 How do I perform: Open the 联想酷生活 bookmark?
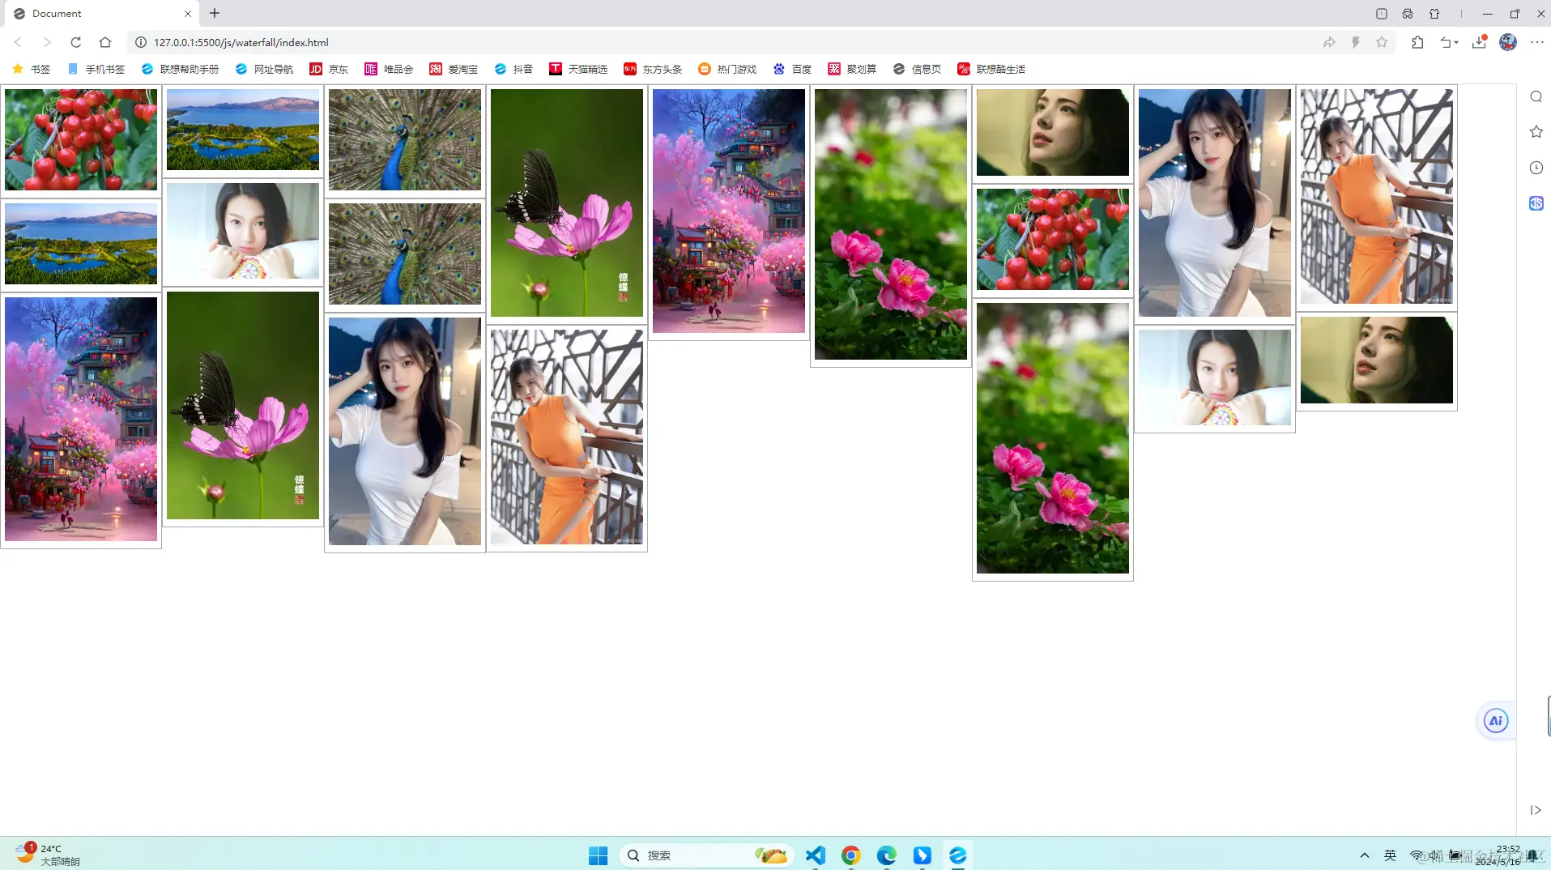click(x=991, y=69)
